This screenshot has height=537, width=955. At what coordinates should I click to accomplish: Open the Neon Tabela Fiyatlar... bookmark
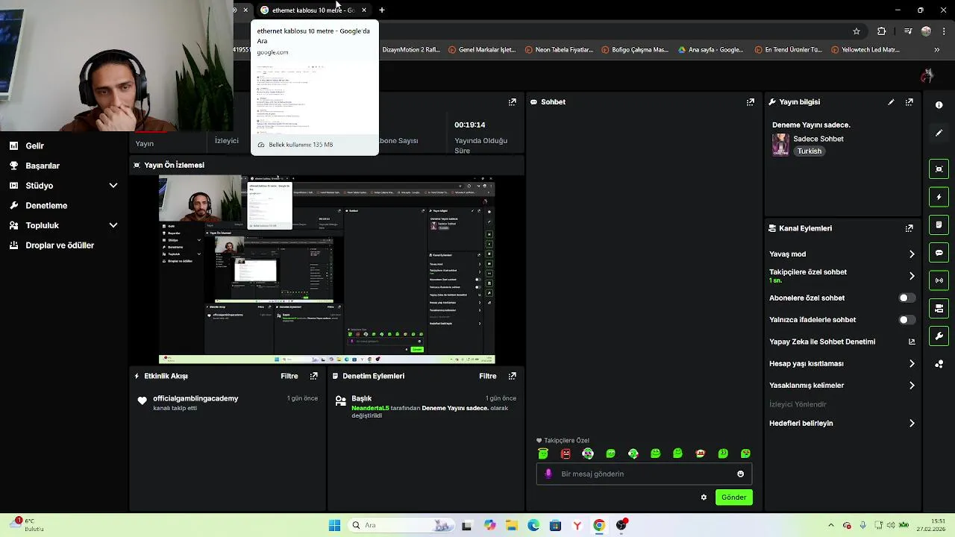[x=559, y=50]
